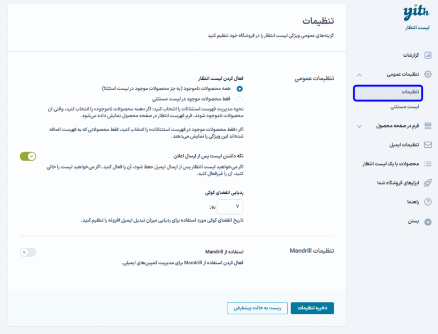Click the 'روز' unit label
The height and width of the screenshot is (334, 438).
(212, 207)
